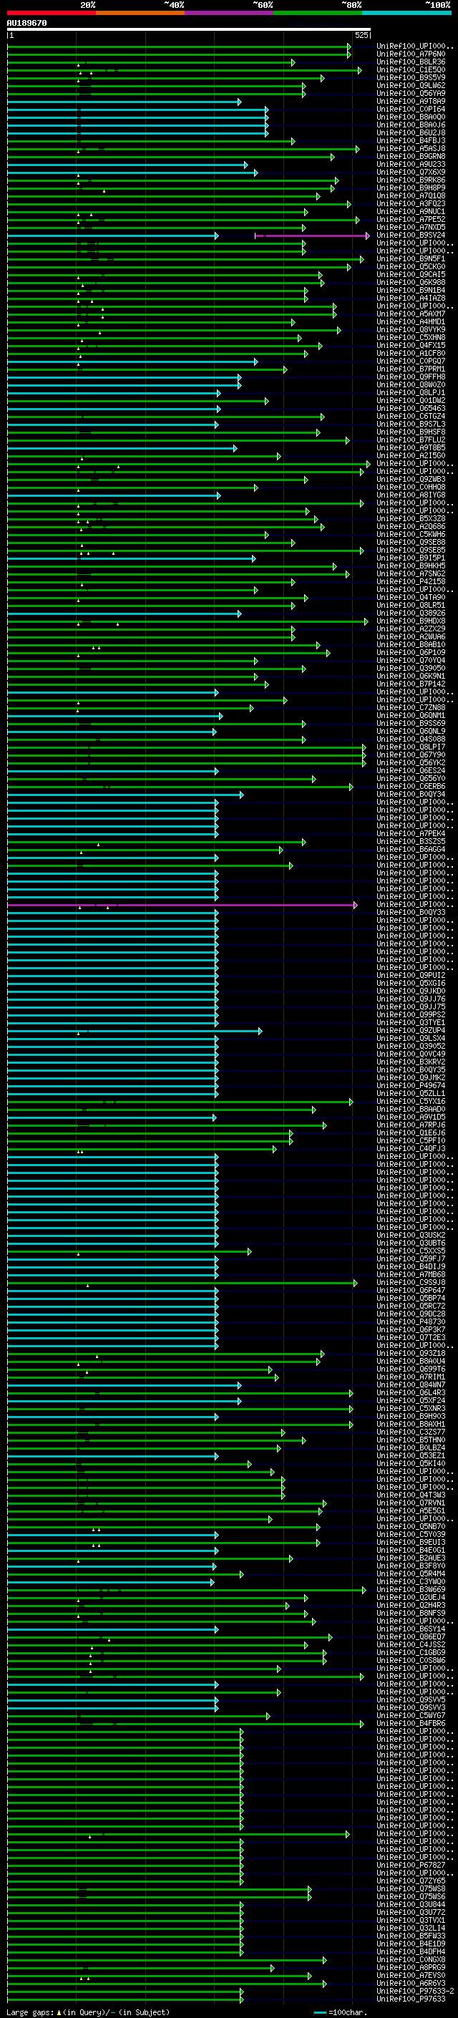Click the UniRef100_P97633-2 hit label
Image resolution: width=458 pixels, height=2018 pixels.
tap(415, 1991)
